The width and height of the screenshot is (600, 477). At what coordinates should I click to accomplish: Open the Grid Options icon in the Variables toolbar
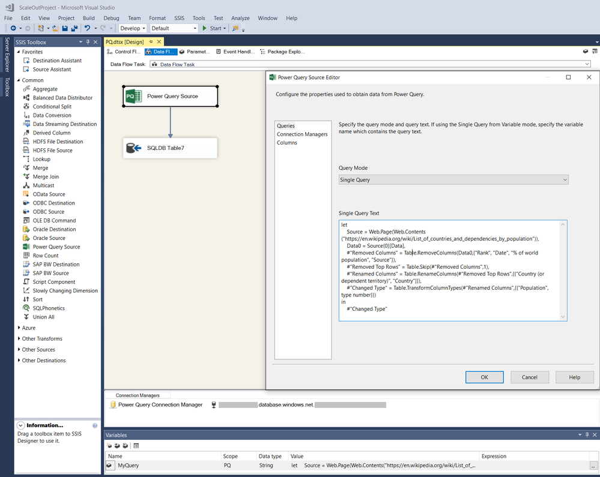click(x=136, y=446)
